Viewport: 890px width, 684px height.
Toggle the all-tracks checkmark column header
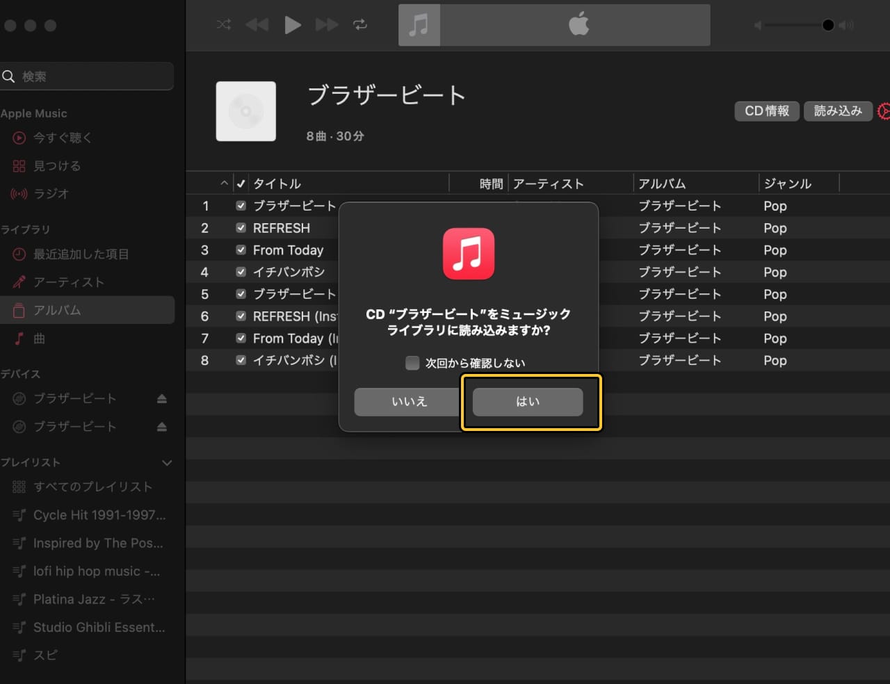pos(241,184)
